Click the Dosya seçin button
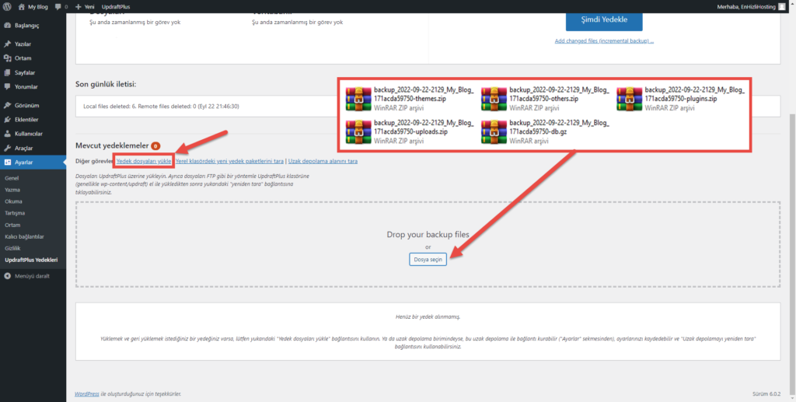The width and height of the screenshot is (796, 402). coord(428,260)
